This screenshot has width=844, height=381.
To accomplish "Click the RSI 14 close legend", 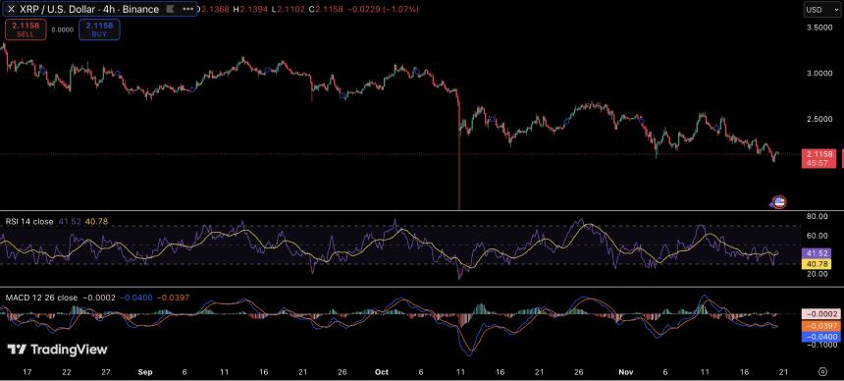I will point(29,222).
